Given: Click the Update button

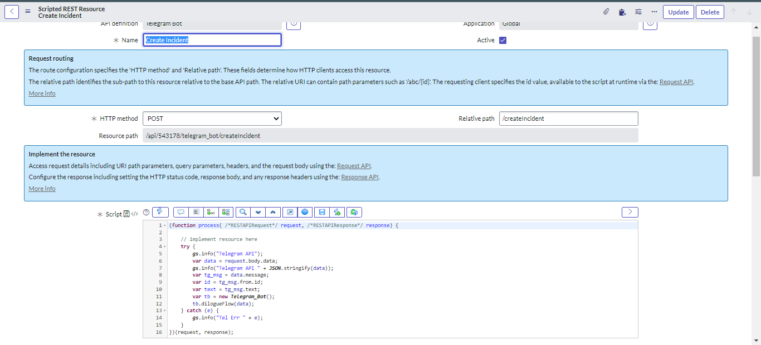Looking at the screenshot, I should (678, 12).
